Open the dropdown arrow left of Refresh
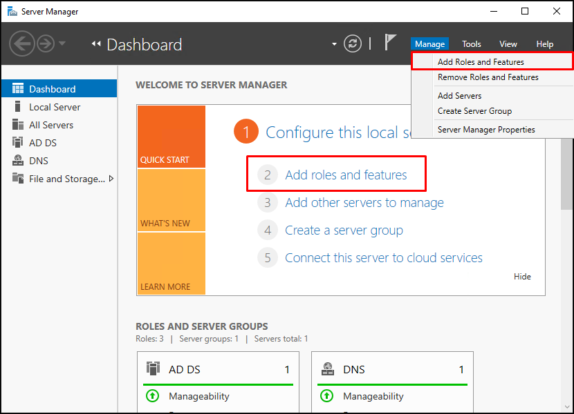574x414 pixels. (334, 44)
